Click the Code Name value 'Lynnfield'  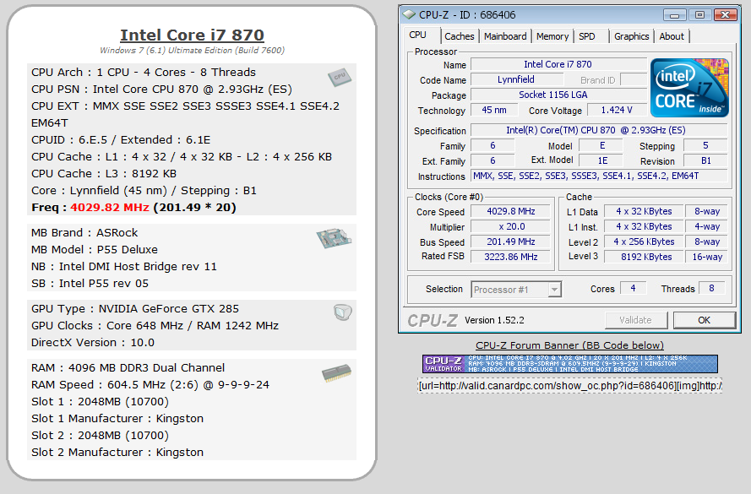pyautogui.click(x=516, y=79)
